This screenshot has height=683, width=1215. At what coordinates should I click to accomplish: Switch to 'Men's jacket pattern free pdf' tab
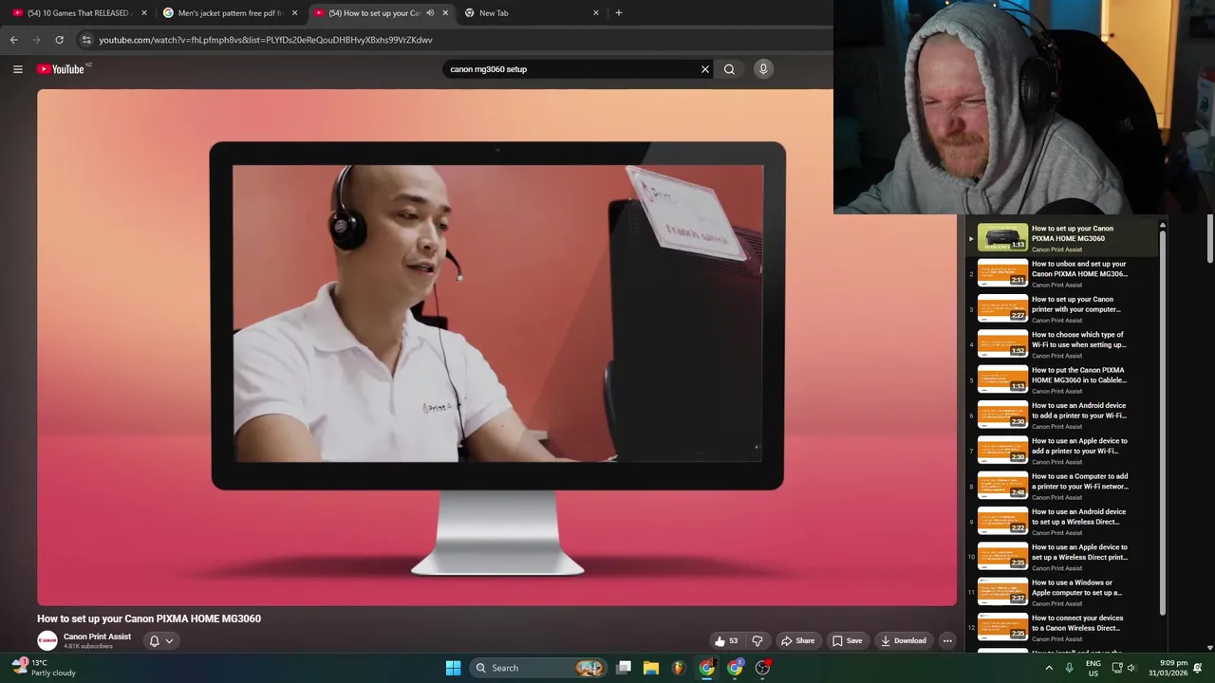[228, 13]
